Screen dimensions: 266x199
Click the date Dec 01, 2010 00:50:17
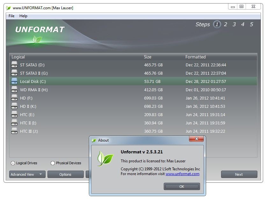[206, 90]
